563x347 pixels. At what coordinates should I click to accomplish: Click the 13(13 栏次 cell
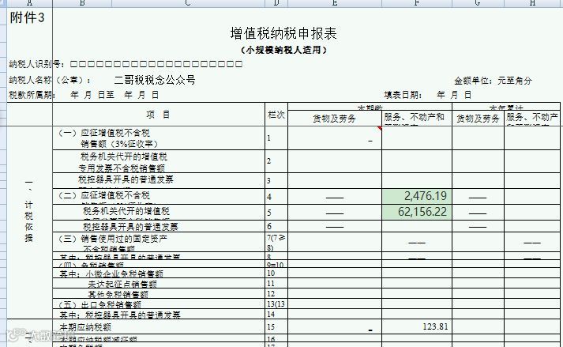pos(276,304)
